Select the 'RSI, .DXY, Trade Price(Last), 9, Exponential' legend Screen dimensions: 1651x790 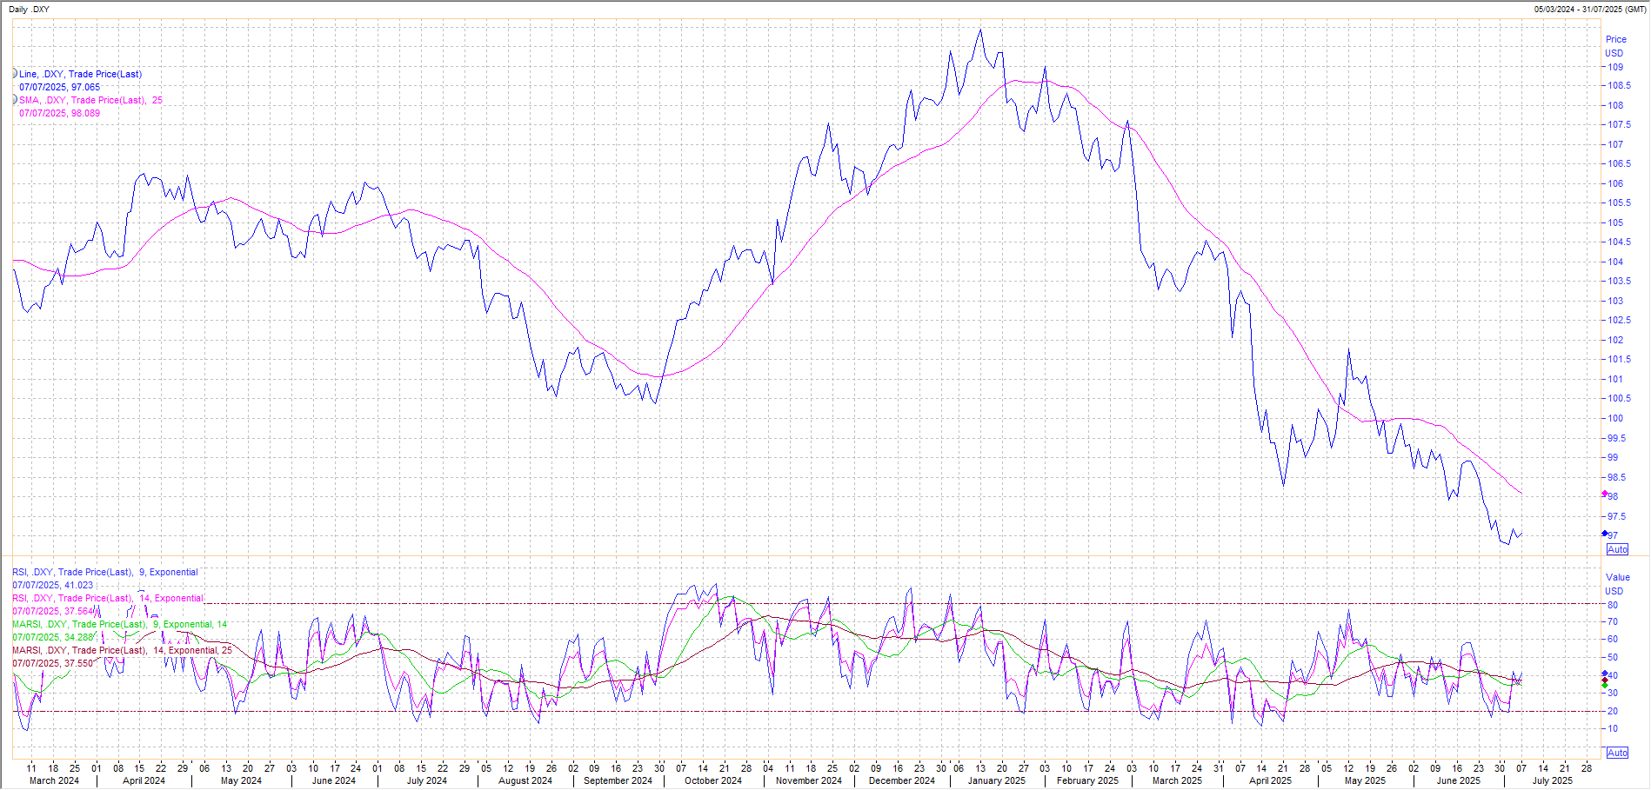click(104, 572)
